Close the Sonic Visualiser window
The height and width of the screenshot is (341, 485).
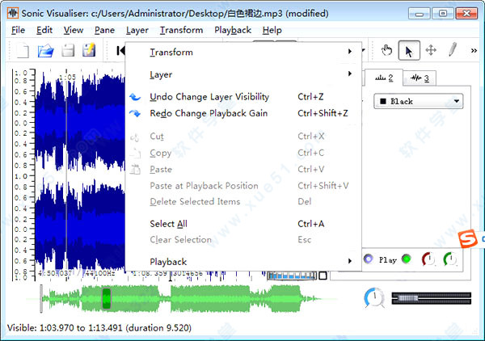click(x=466, y=14)
